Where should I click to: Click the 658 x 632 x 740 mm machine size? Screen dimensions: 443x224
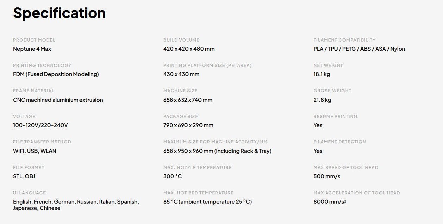(x=188, y=100)
